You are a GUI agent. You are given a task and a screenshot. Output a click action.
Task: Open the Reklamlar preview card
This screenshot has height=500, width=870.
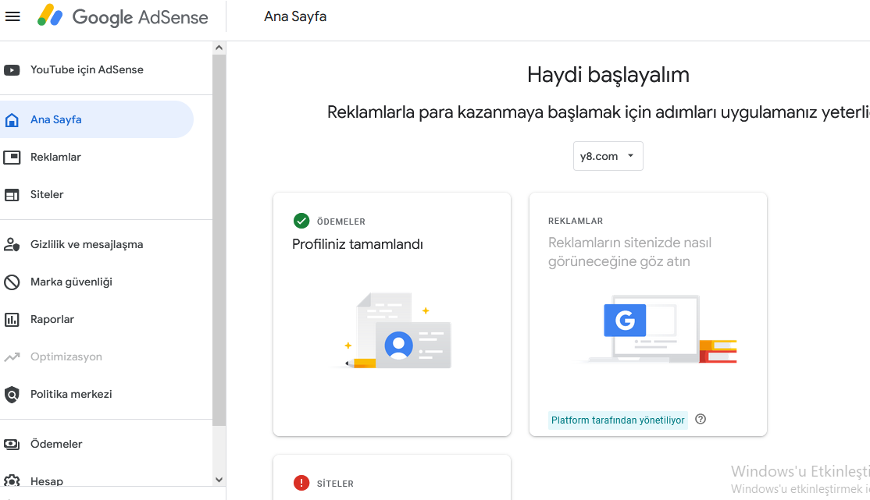point(648,314)
